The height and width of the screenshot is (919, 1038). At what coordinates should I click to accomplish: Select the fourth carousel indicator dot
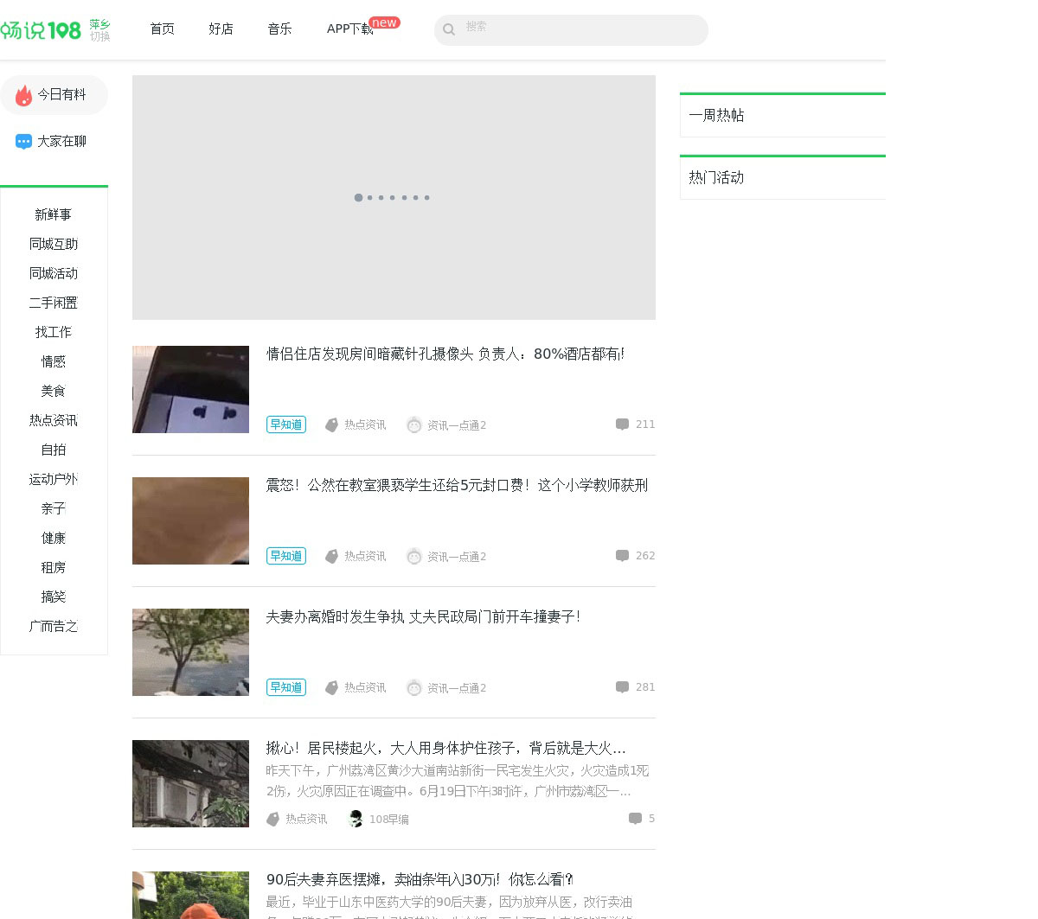(393, 198)
